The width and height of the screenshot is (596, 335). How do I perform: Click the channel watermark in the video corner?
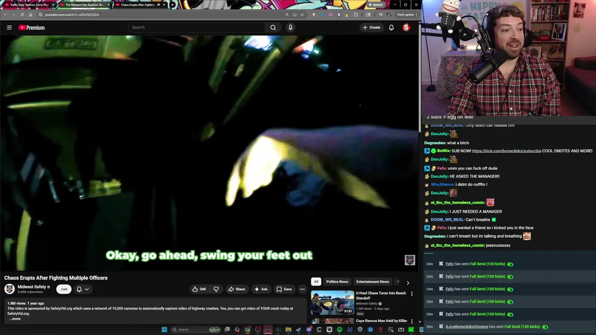pyautogui.click(x=410, y=260)
